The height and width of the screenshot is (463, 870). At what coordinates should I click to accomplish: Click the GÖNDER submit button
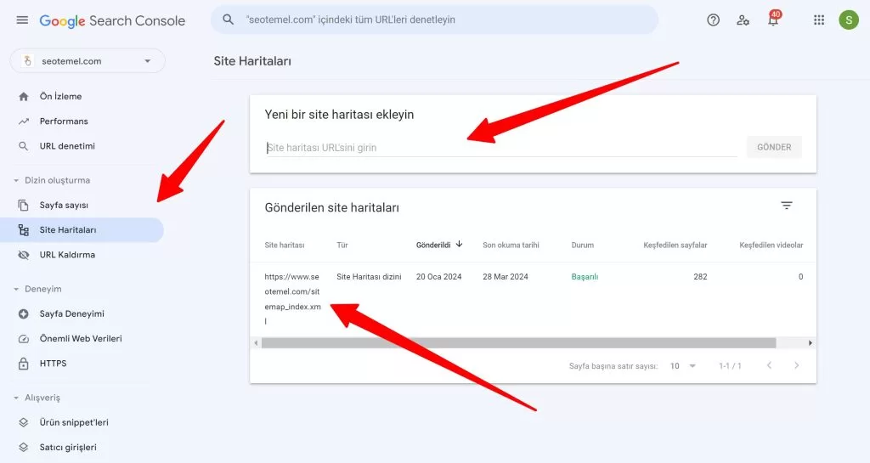click(x=774, y=147)
